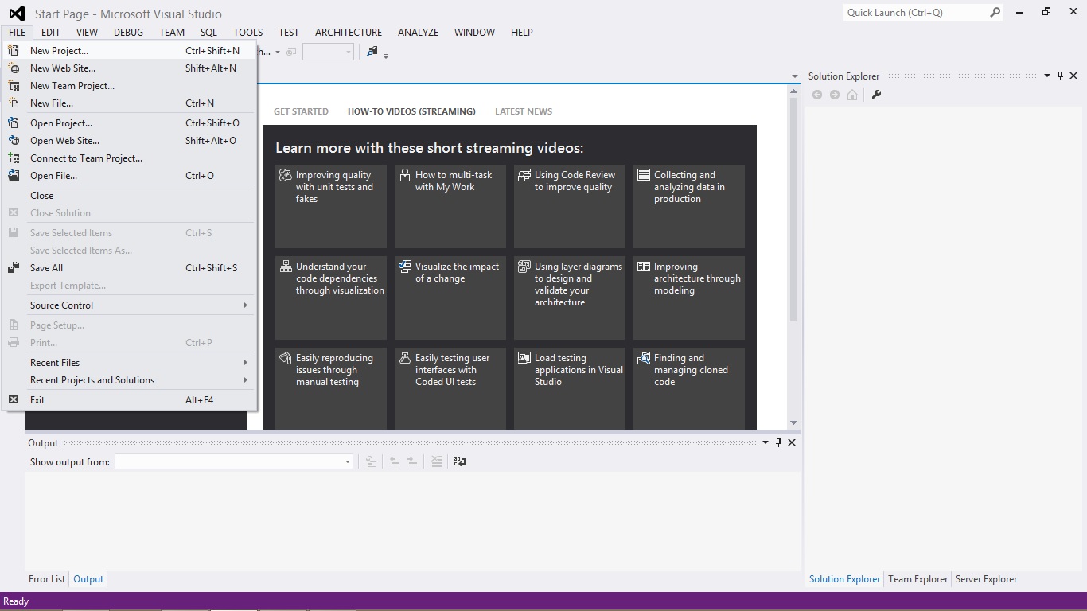Screen dimensions: 1087x611
Task: Click Find Message in Code output icon
Action: point(370,461)
